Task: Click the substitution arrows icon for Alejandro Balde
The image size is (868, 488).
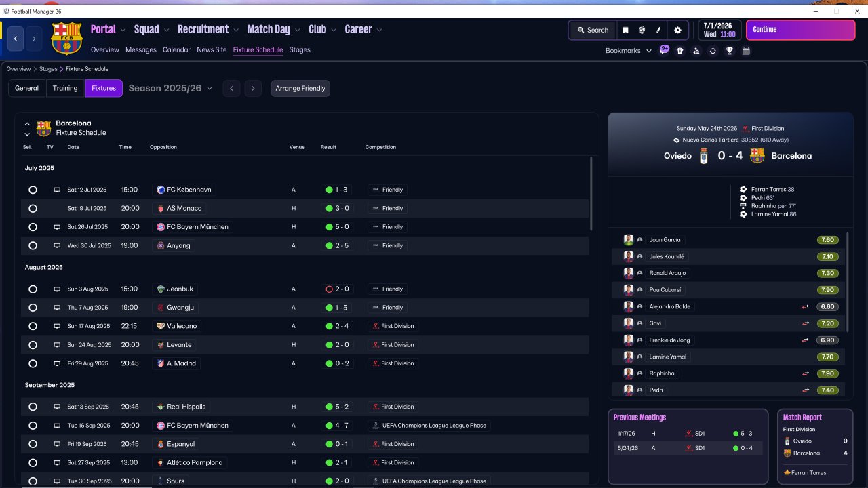Action: point(806,307)
